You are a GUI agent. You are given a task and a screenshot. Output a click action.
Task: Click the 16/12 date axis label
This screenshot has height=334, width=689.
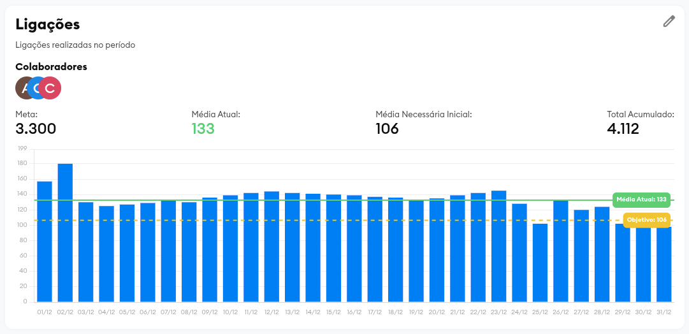(354, 312)
